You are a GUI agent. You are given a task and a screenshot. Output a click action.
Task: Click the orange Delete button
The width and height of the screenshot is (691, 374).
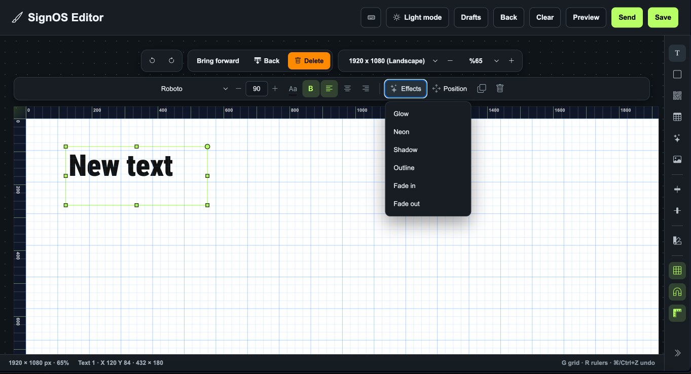[309, 61]
